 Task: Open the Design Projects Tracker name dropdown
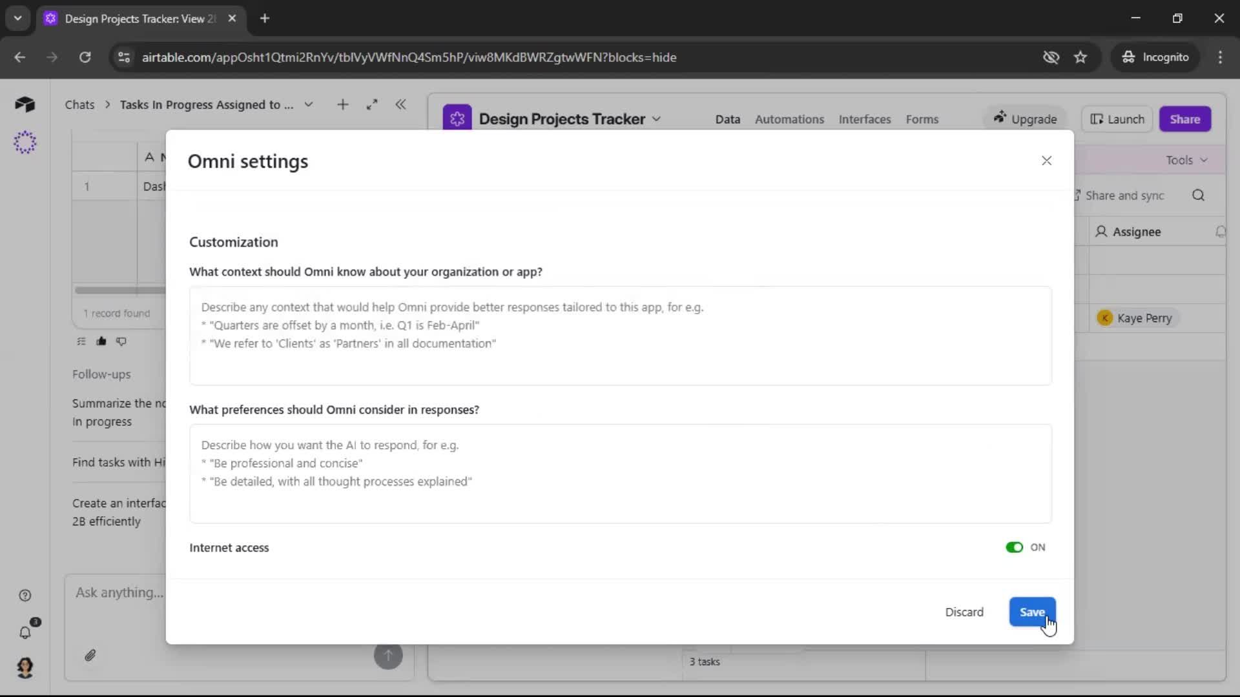click(x=656, y=119)
